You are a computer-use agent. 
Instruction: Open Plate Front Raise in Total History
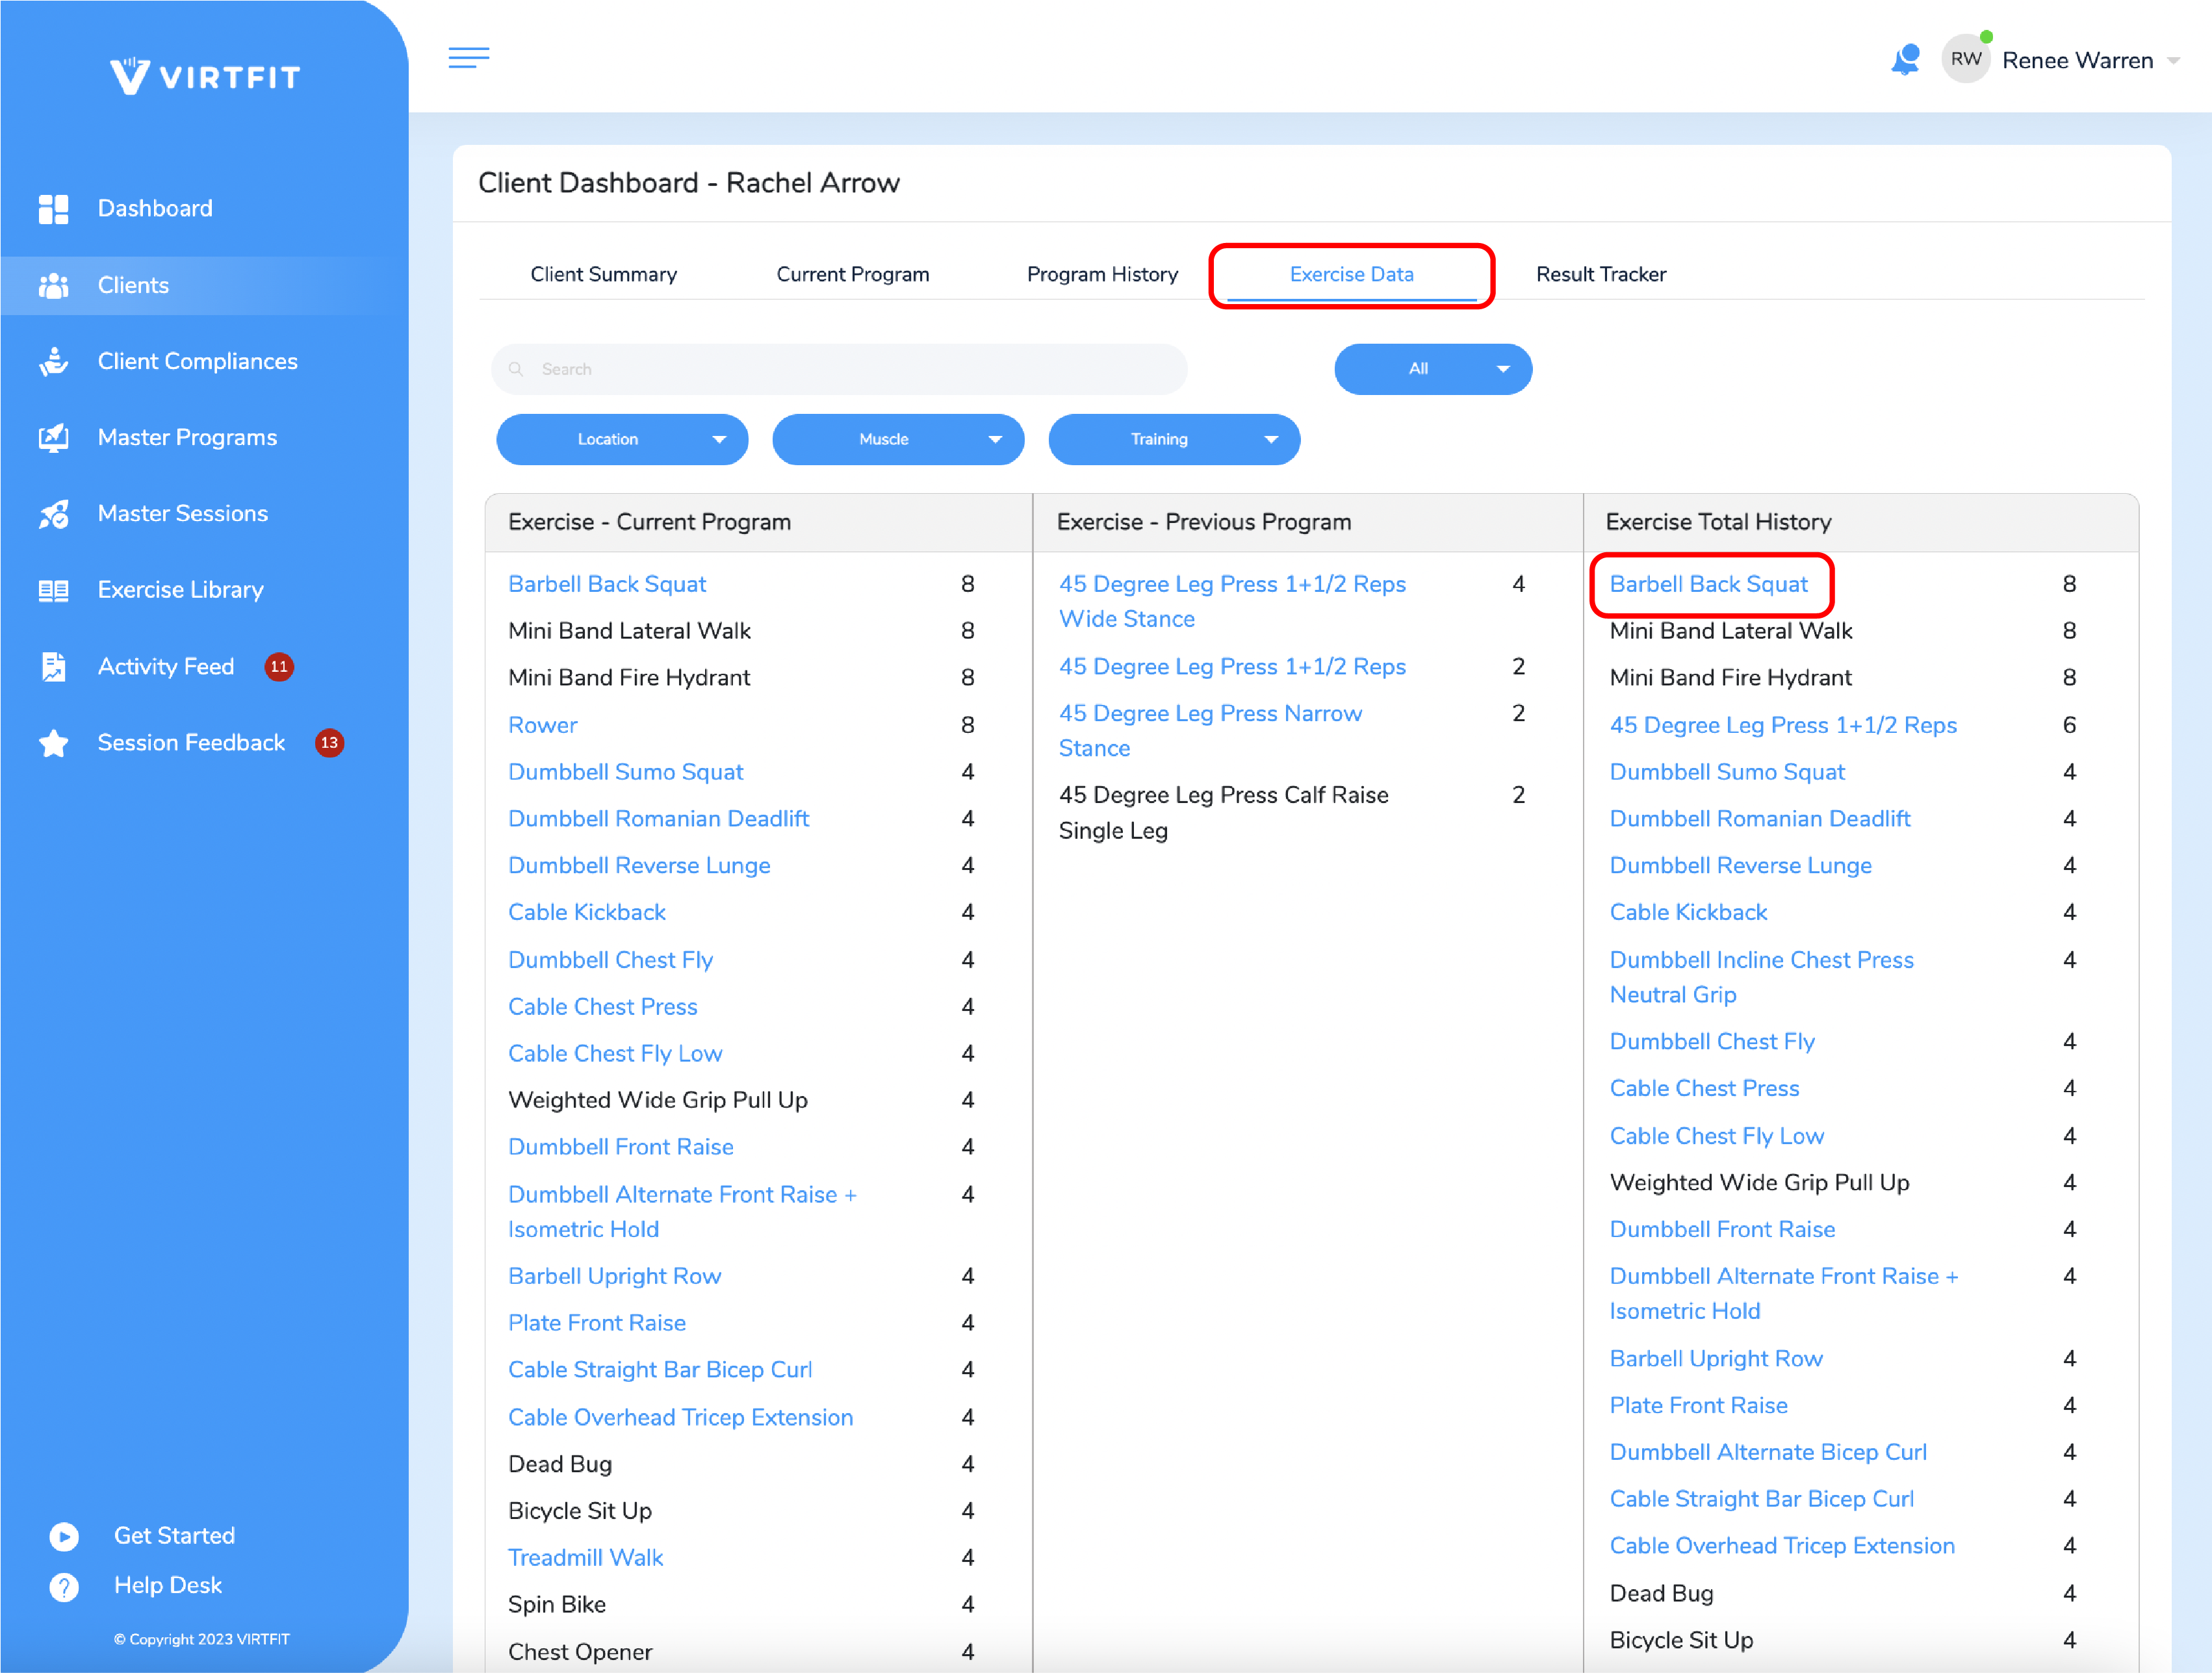click(1698, 1406)
